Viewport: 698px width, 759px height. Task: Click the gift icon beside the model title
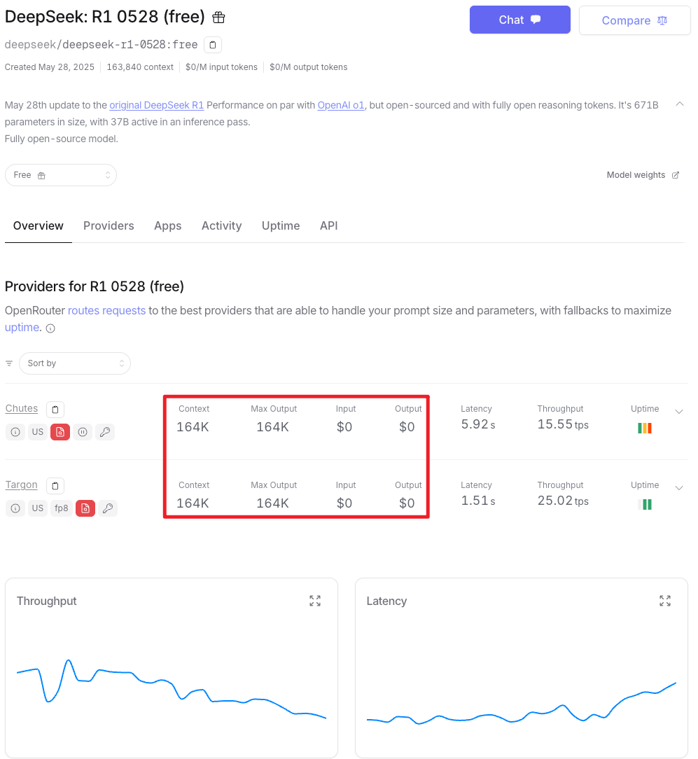click(219, 18)
